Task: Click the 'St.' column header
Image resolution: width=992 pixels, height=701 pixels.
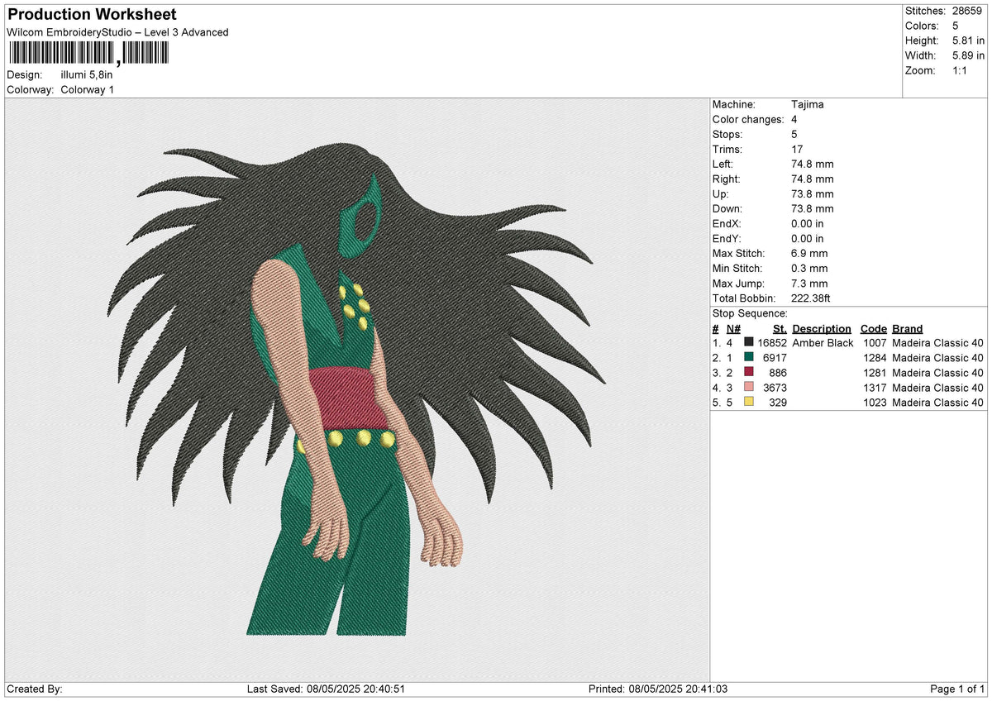Action: point(780,328)
